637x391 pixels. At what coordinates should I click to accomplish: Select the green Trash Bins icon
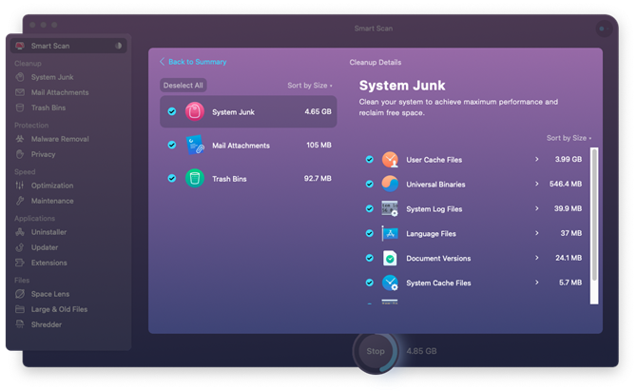tap(195, 178)
